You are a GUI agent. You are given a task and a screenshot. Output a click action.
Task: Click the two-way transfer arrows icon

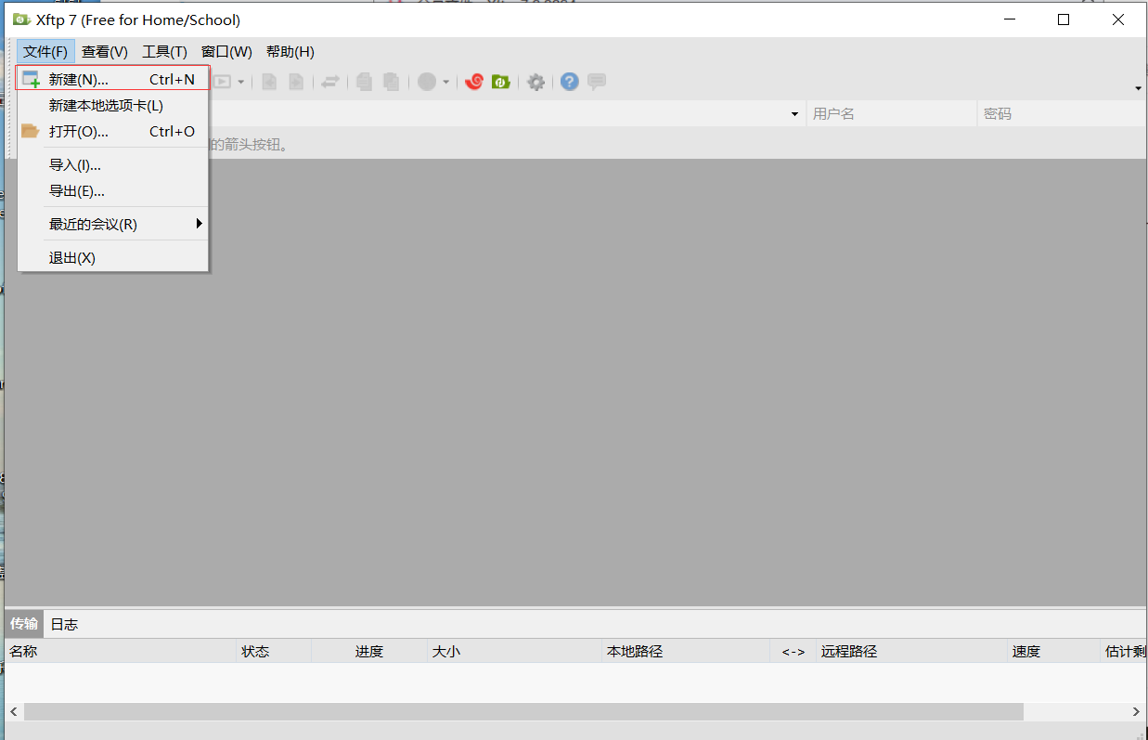pos(329,82)
